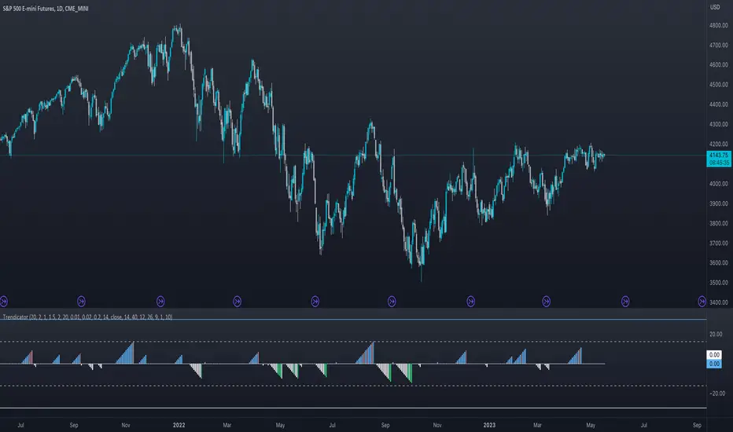733x432 pixels.
Task: Open rollover marker between Mar and May 2023
Action: (546, 302)
